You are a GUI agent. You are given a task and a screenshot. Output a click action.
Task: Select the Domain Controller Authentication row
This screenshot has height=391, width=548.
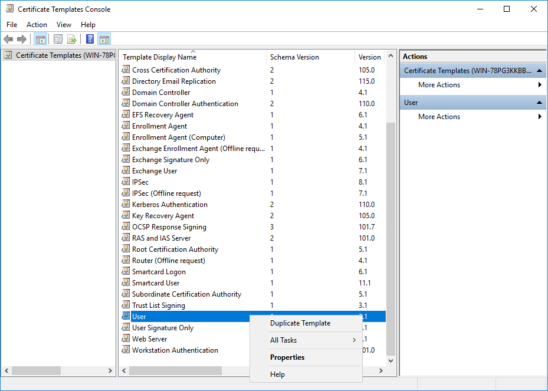[253, 103]
